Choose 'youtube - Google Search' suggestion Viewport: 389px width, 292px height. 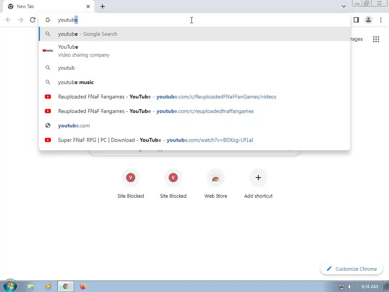pyautogui.click(x=194, y=34)
